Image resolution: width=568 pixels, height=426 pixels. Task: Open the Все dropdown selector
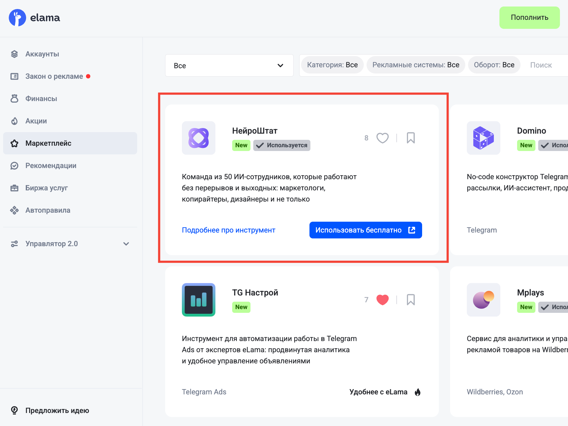[x=229, y=65]
